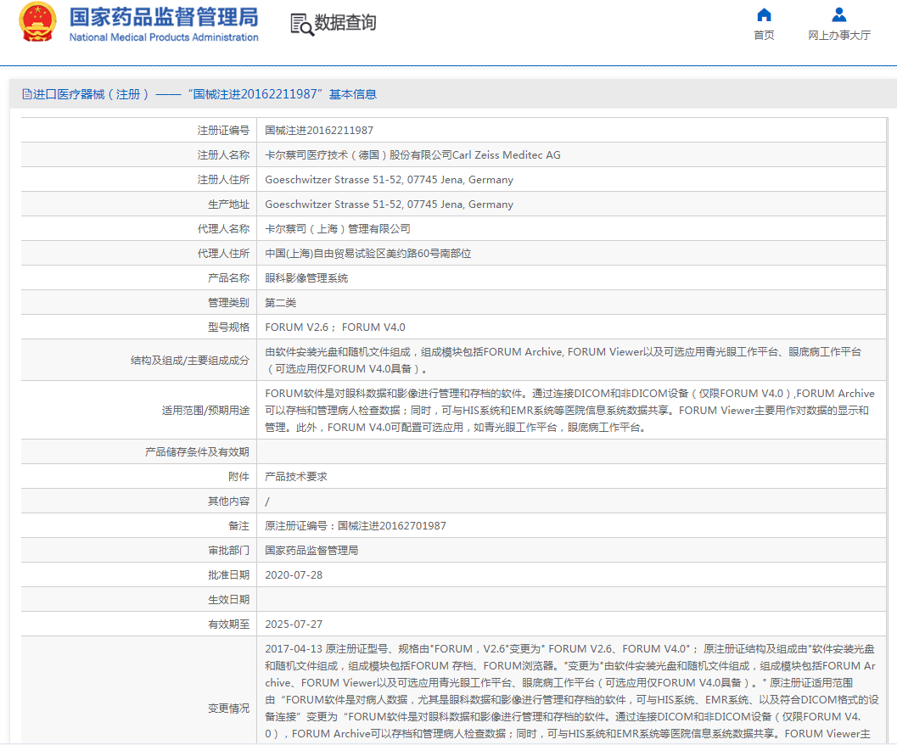
Task: Click National Medical Products Administration text
Action: coord(164,37)
